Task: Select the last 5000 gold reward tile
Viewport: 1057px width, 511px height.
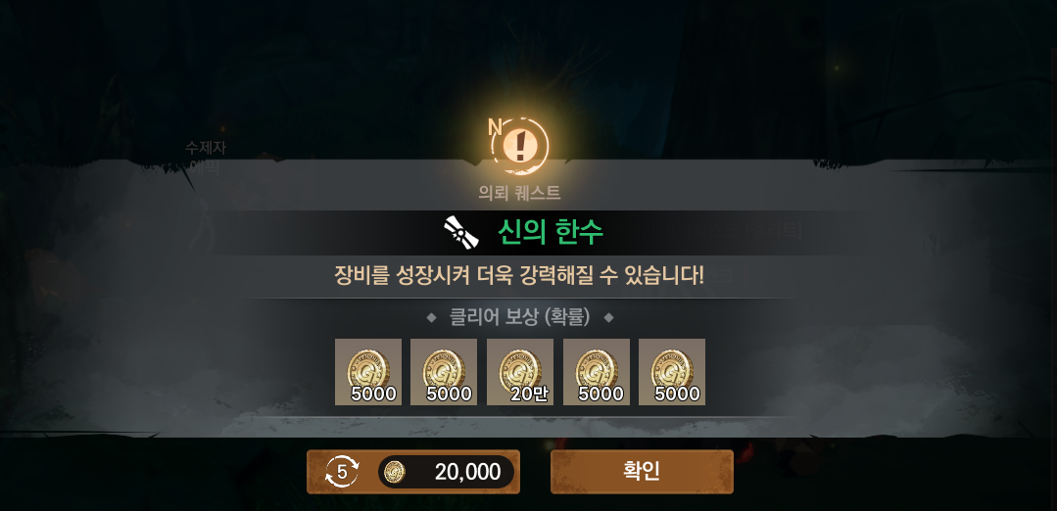Action: pos(671,372)
